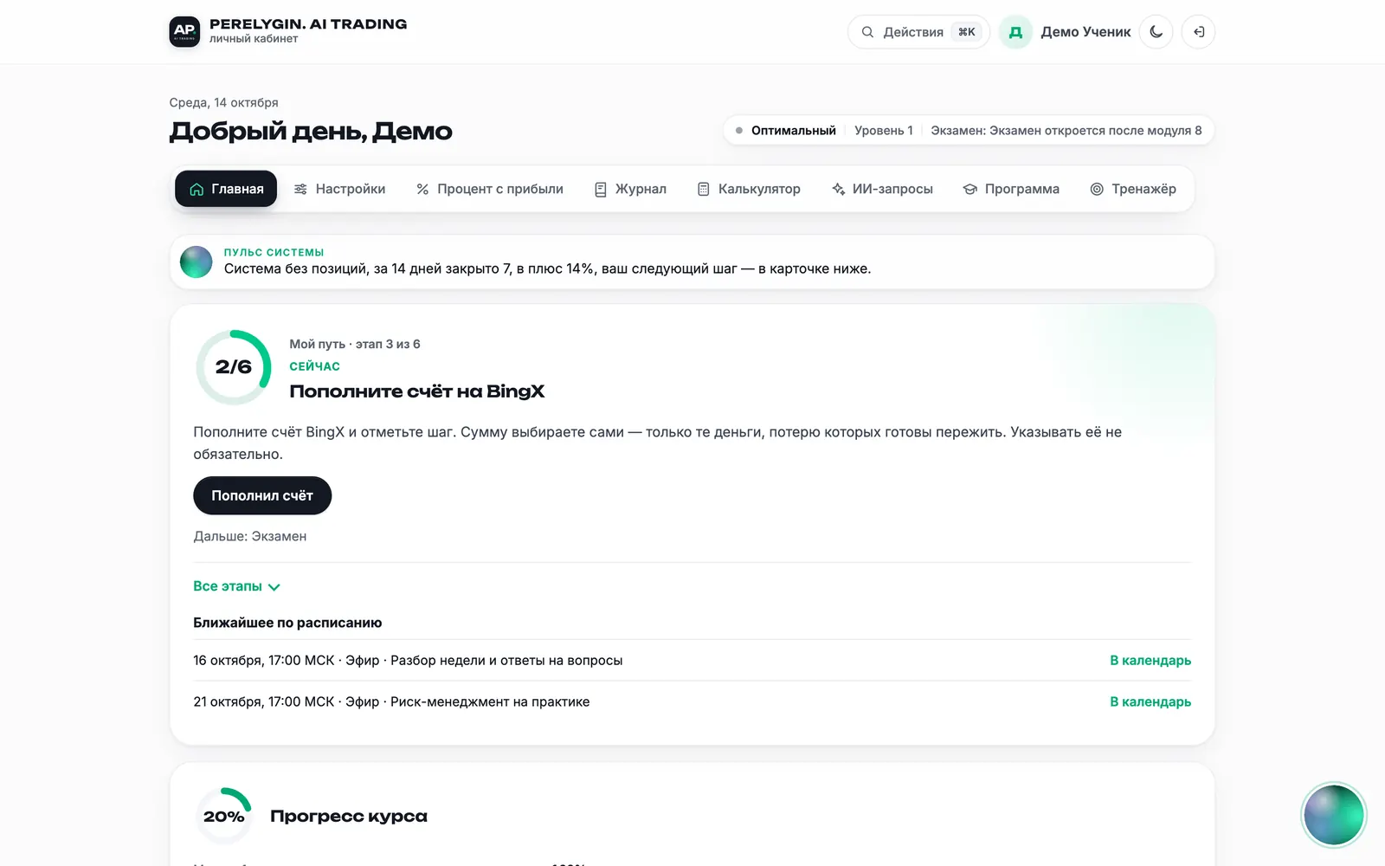Click the logout arrow icon in header
The width and height of the screenshot is (1385, 866).
[1198, 32]
